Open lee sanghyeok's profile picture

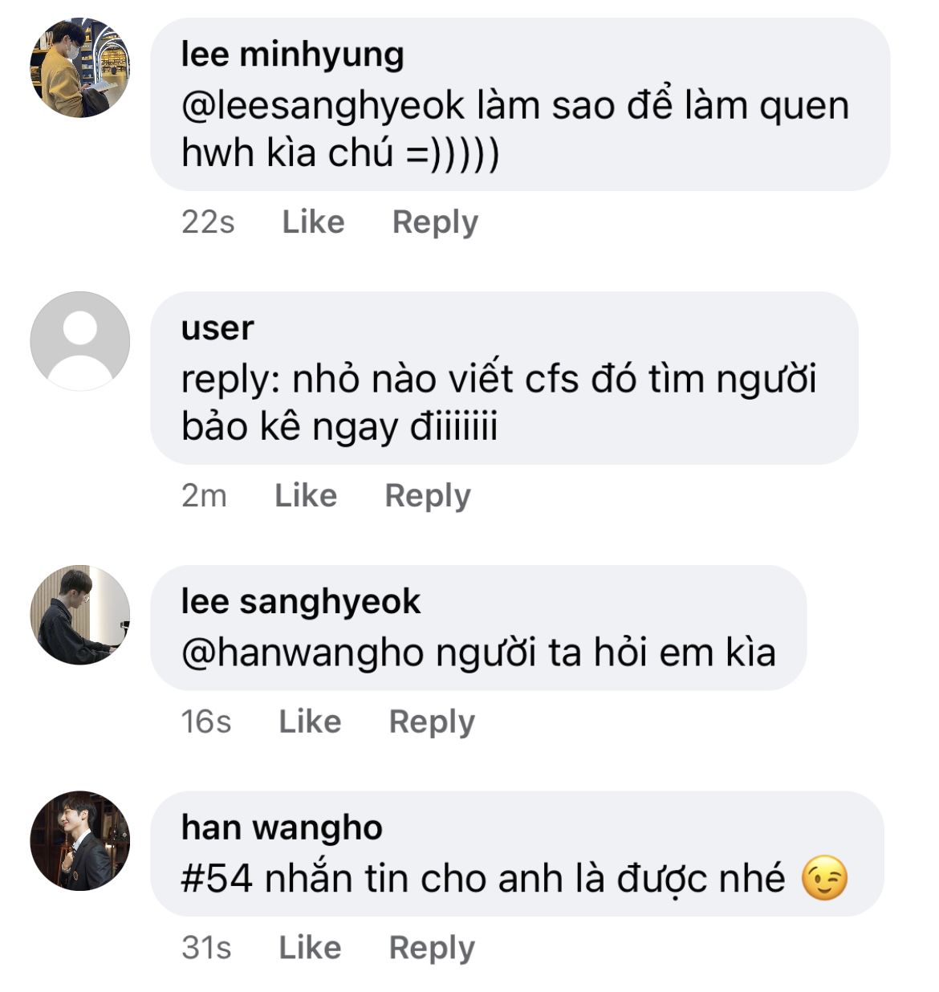pyautogui.click(x=79, y=615)
